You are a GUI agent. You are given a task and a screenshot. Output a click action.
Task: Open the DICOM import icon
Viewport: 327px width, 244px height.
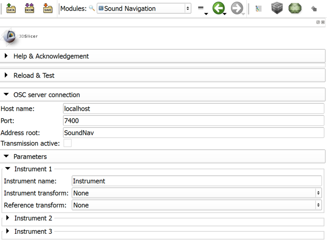(29, 8)
